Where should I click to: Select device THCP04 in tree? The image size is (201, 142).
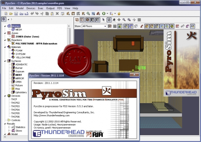[x=15, y=110]
